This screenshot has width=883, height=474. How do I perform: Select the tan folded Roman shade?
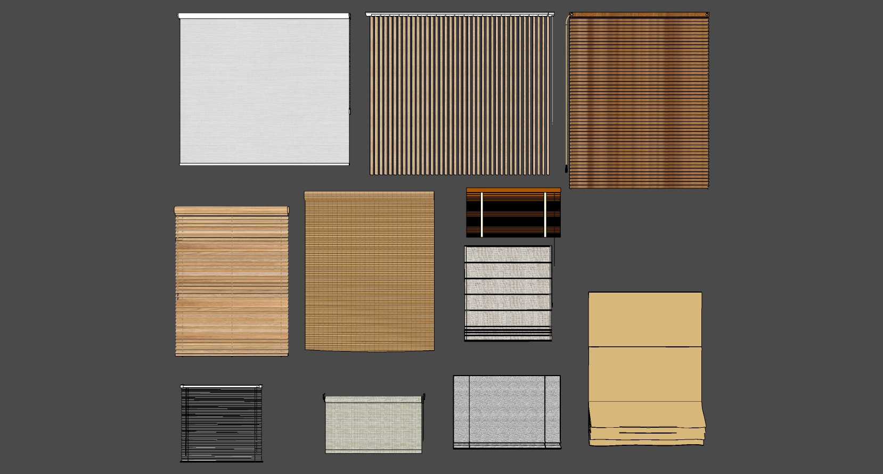647,369
